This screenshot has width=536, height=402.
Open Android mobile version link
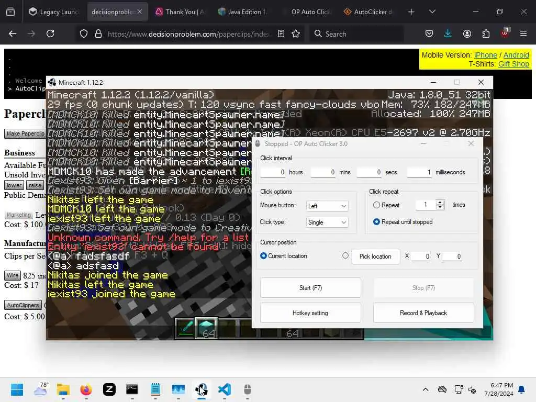pos(516,55)
